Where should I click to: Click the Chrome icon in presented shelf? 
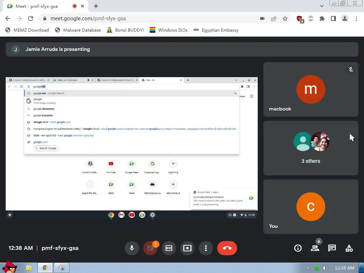click(111, 215)
